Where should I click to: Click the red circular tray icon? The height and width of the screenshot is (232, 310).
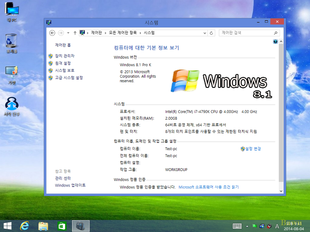[x=269, y=226]
